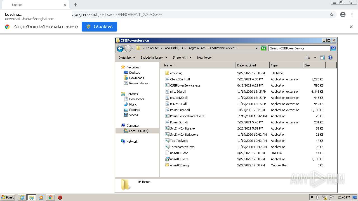Select the SvcEnvConfigEx.exe file
This screenshot has height=201, width=358.
[182, 135]
